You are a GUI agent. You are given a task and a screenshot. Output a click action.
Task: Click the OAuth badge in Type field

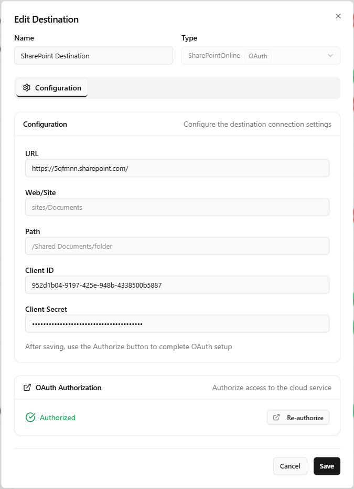[258, 56]
